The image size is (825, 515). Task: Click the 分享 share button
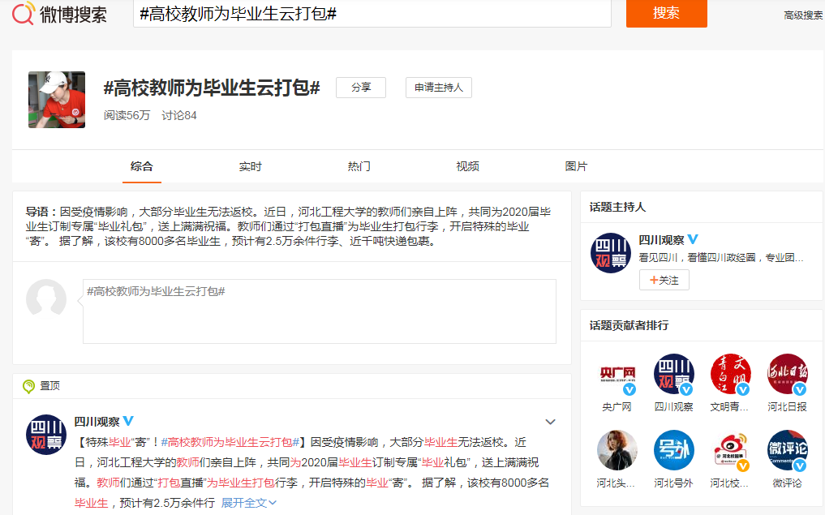pos(361,88)
